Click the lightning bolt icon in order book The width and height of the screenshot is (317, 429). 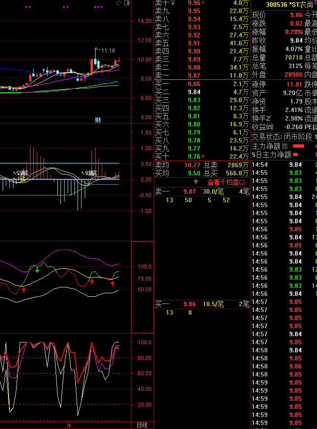196,182
